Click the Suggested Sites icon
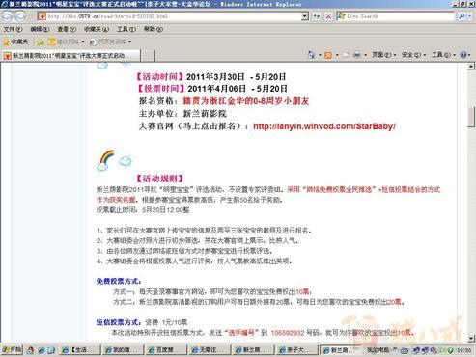Screen dimensions: 476x357 (51, 41)
